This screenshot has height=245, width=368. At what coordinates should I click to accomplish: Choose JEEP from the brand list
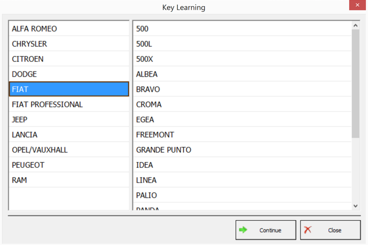click(x=69, y=119)
